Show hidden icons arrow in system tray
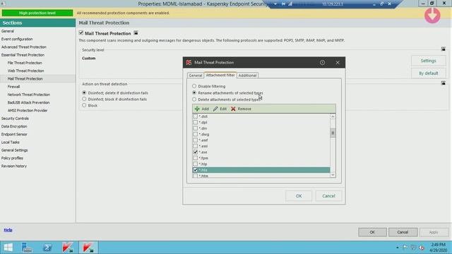Screen dimensions: 452x254 (x=397, y=248)
